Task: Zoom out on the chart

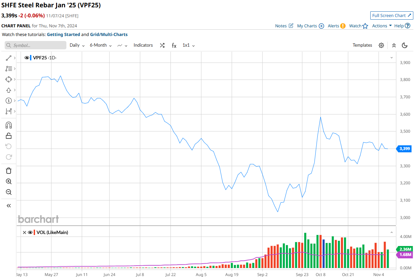Action: point(9,192)
